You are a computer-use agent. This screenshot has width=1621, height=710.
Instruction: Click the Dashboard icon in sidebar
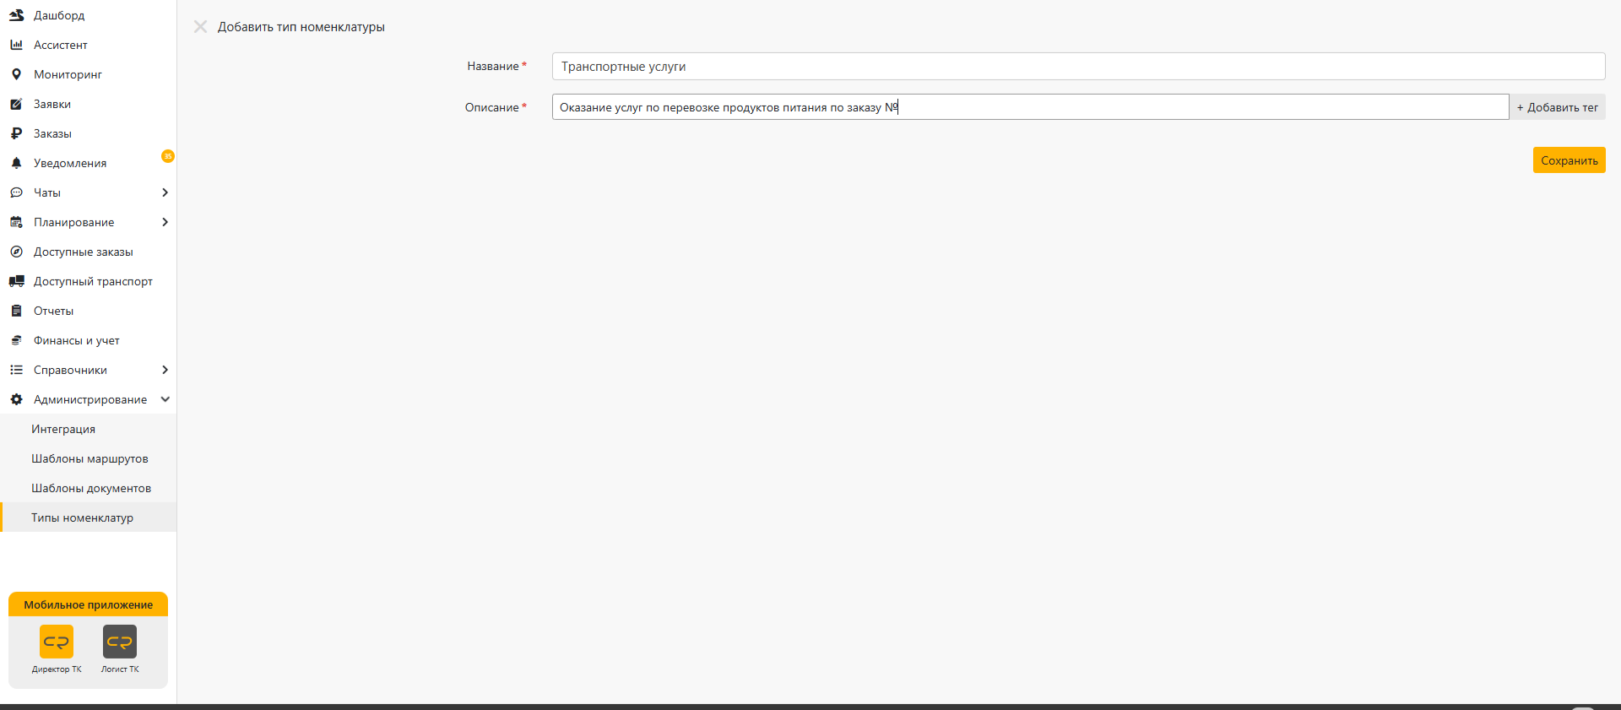pos(16,15)
